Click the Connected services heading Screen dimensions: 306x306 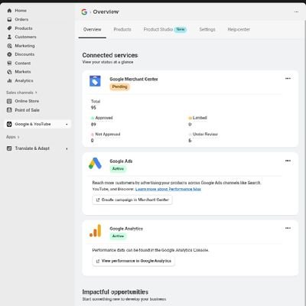[110, 55]
